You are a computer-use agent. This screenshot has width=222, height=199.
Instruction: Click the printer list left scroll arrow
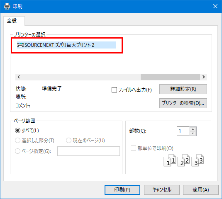(x=19, y=77)
